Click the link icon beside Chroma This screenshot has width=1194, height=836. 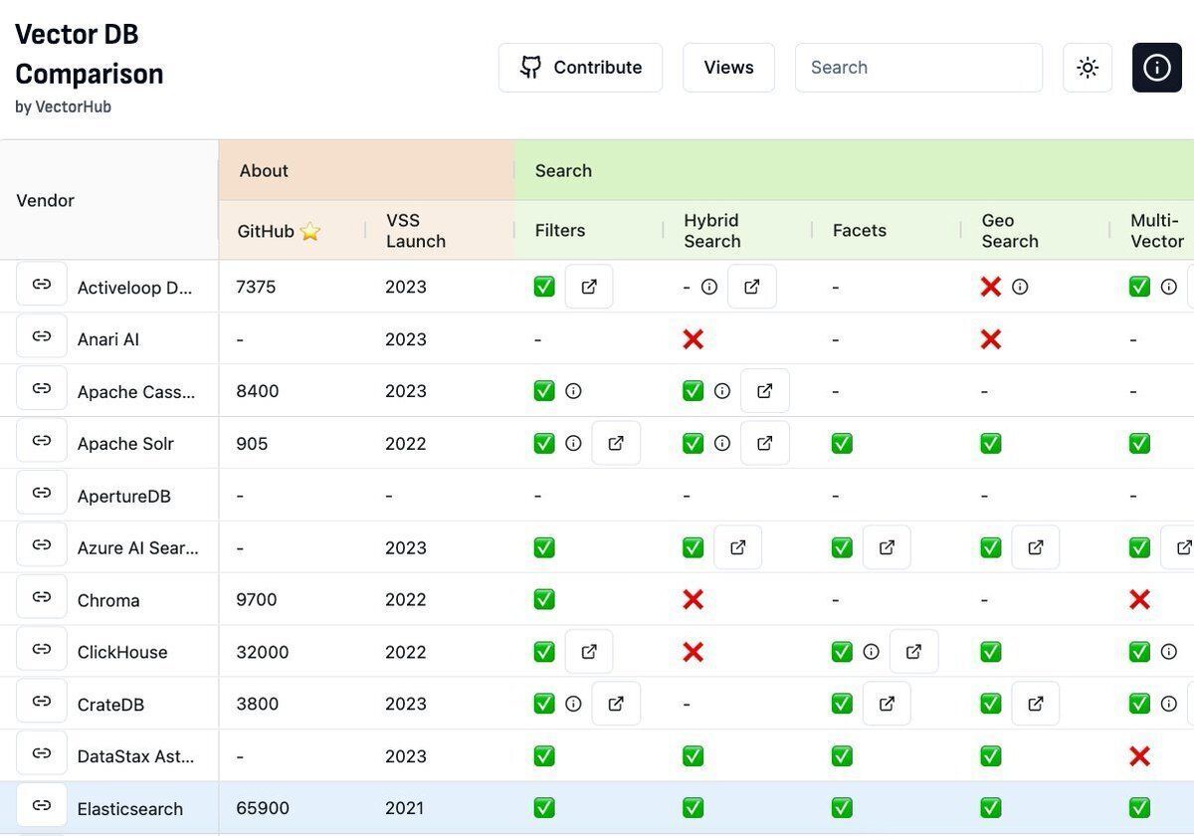tap(42, 597)
